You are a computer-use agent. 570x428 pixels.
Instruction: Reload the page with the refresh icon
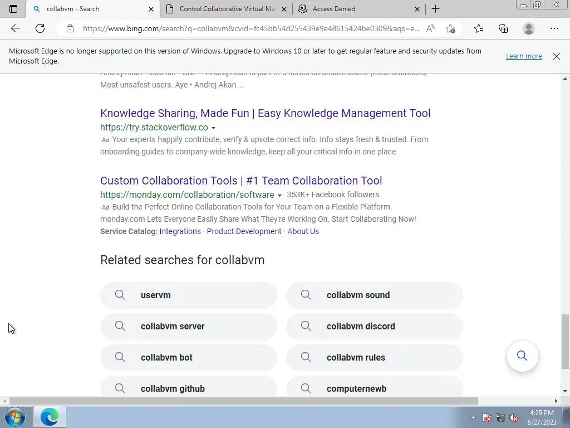(40, 28)
